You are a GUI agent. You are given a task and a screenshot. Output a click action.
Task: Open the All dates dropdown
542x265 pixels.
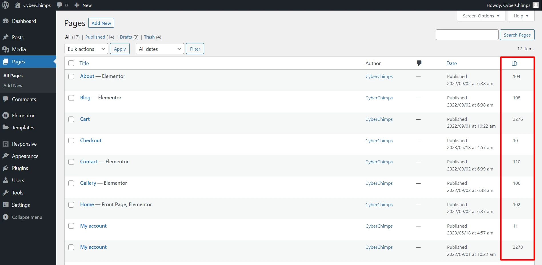pos(160,49)
